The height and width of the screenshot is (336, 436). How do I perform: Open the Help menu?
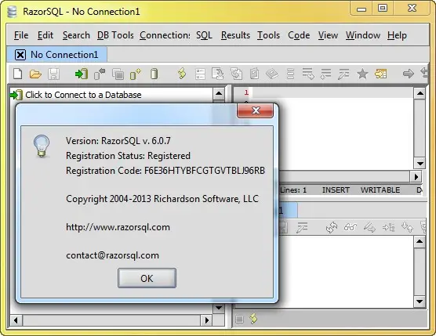click(397, 35)
